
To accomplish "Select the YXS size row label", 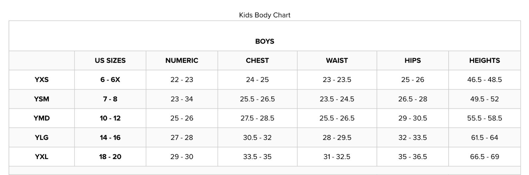I will [x=42, y=80].
